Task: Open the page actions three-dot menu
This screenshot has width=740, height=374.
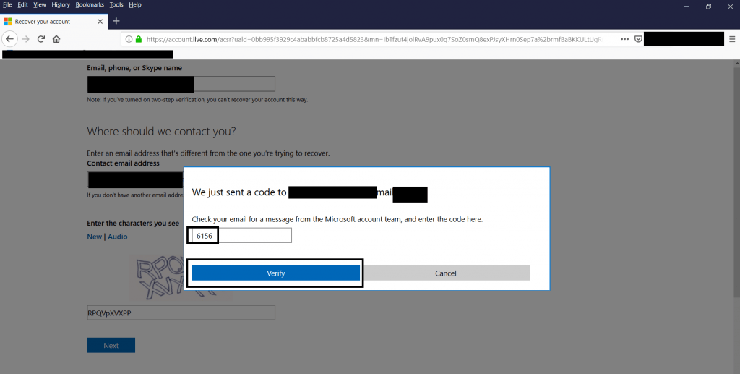Action: (624, 39)
